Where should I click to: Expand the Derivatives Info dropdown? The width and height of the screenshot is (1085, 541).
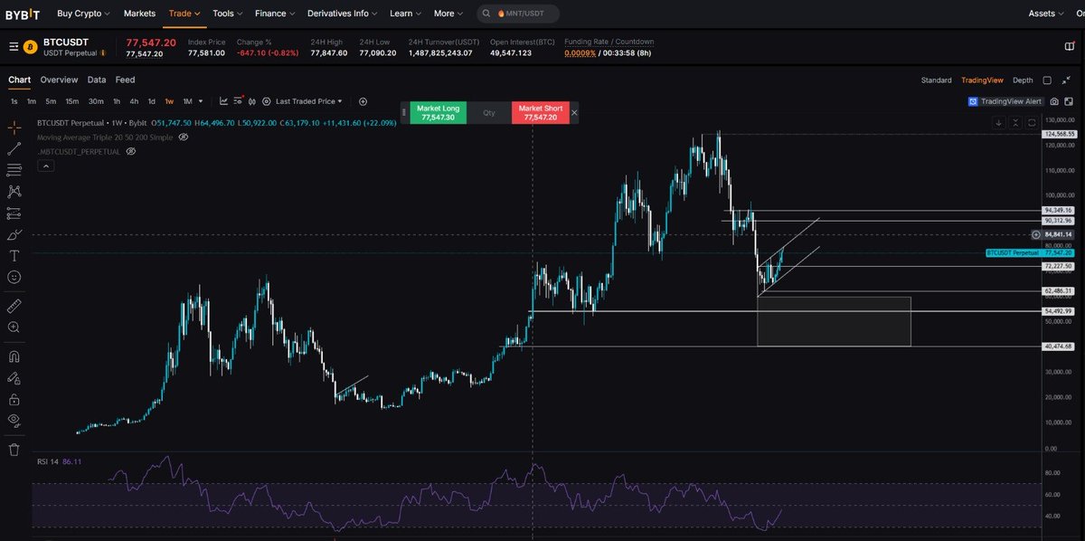coord(343,14)
